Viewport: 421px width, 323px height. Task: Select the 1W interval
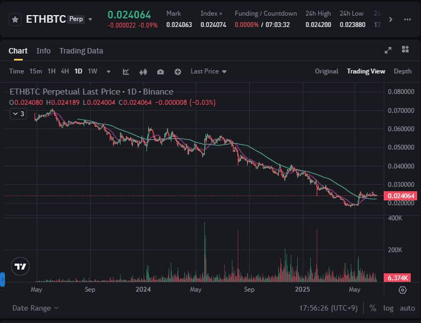(x=92, y=71)
